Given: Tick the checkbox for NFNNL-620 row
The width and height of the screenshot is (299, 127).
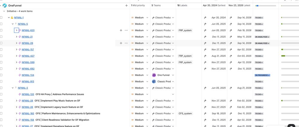Looking at the screenshot, I should (1, 30).
